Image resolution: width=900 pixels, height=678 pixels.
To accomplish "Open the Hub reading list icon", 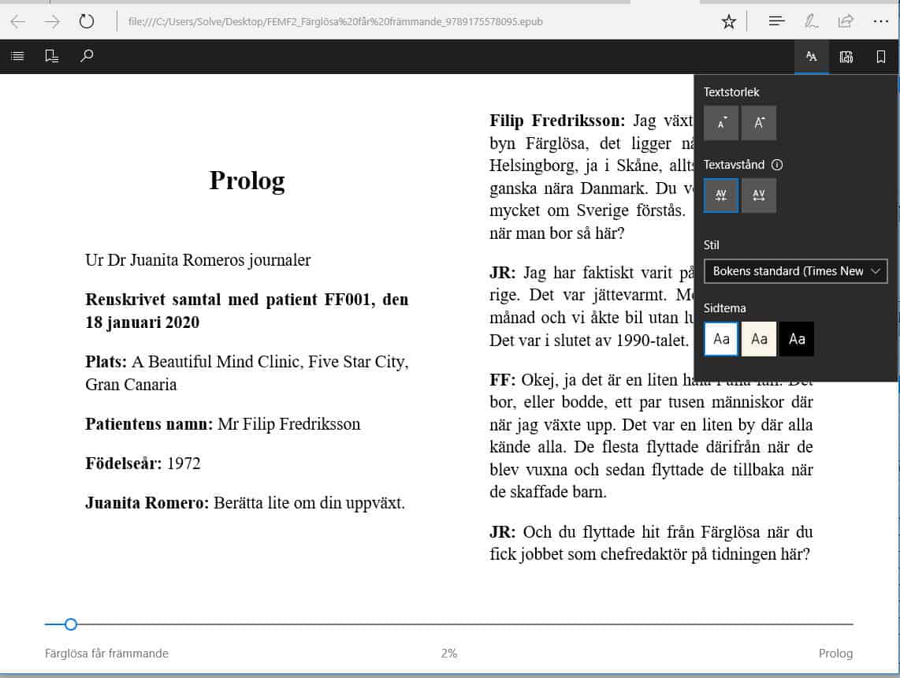I will pos(776,22).
